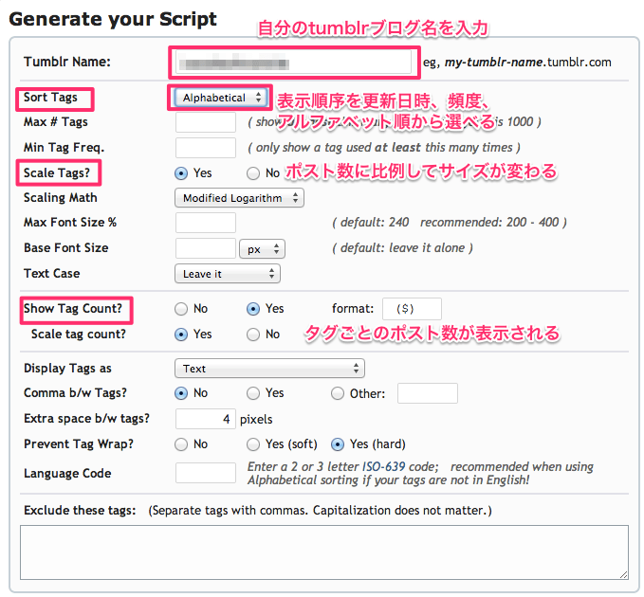
Task: Select Yes (soft) for Prevent Tag Wrap
Action: 253,444
